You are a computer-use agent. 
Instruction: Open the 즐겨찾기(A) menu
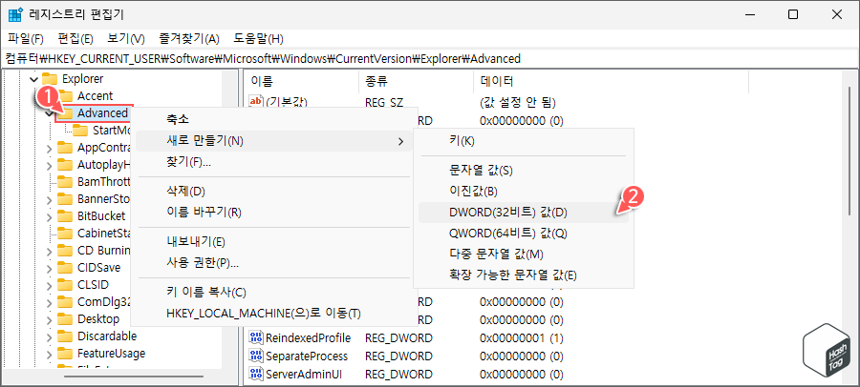(x=188, y=39)
